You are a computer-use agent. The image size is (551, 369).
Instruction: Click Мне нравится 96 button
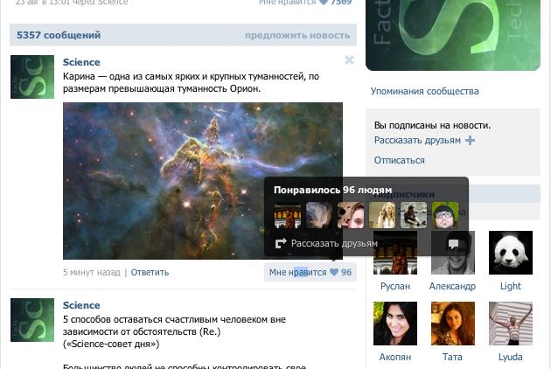click(x=310, y=272)
